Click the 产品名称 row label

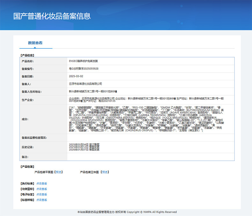pyautogui.click(x=28, y=61)
